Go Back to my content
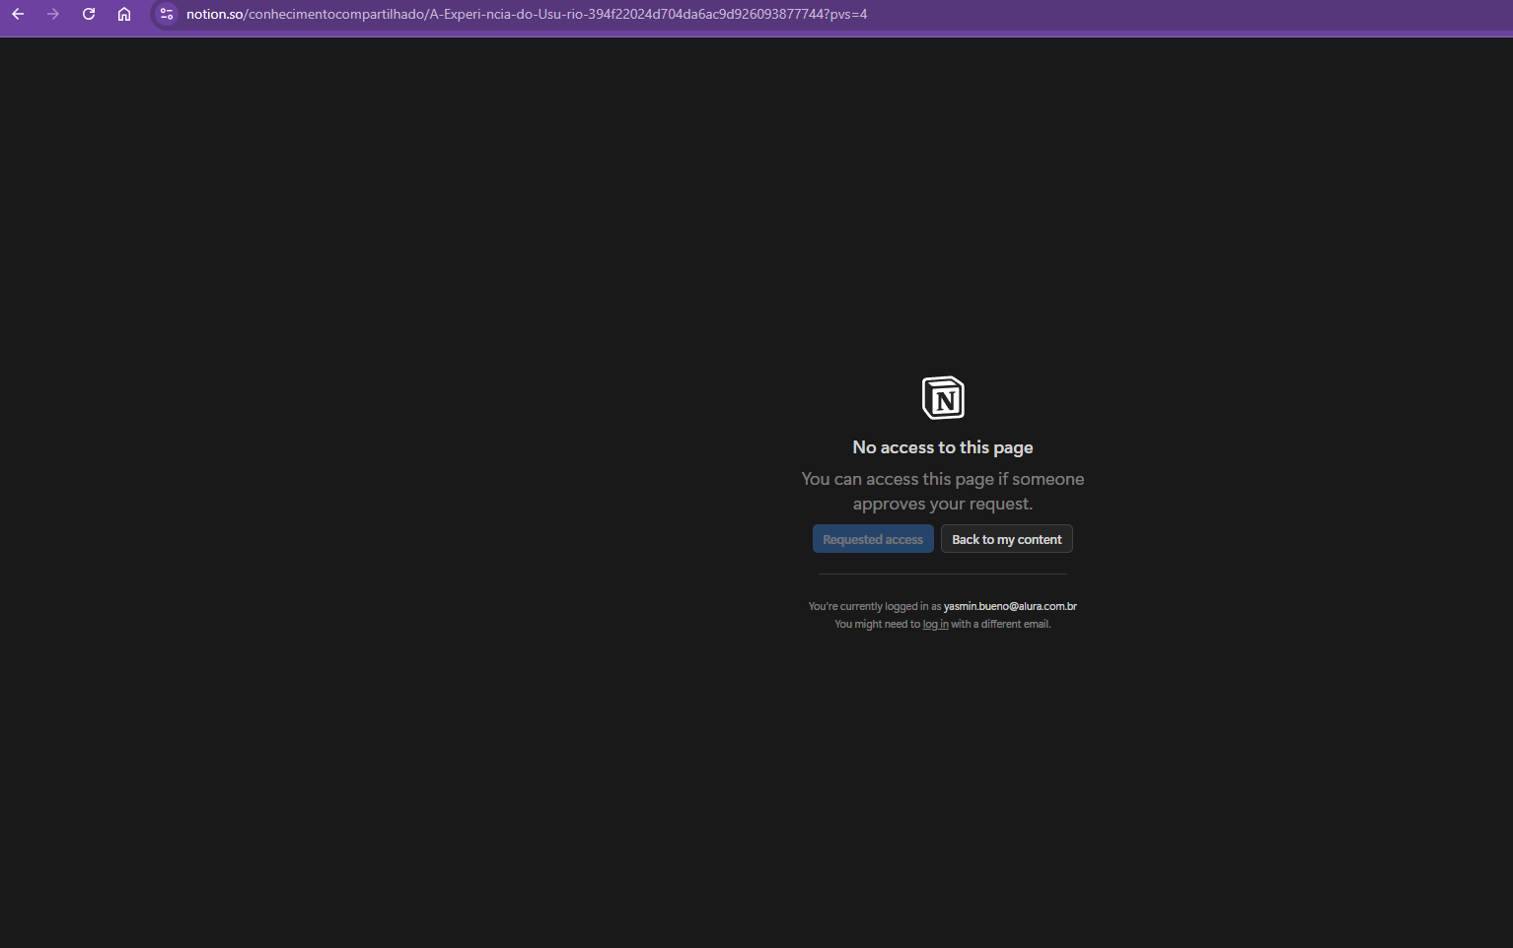The height and width of the screenshot is (948, 1513). (x=1007, y=539)
